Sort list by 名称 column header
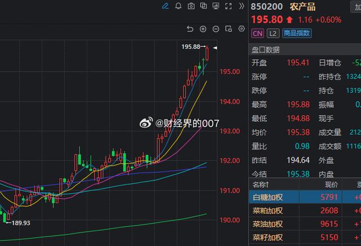Screen dimensions: 361x246 point(261,184)
